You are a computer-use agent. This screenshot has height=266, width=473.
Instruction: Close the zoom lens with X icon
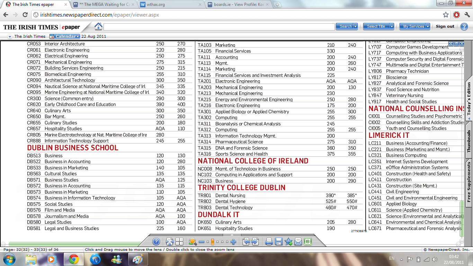[462, 44]
